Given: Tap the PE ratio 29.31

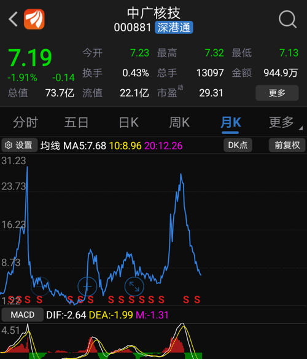Looking at the screenshot, I should click(x=211, y=93).
